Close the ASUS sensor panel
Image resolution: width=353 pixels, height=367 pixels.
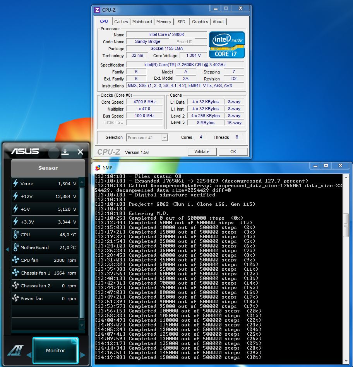point(81,152)
